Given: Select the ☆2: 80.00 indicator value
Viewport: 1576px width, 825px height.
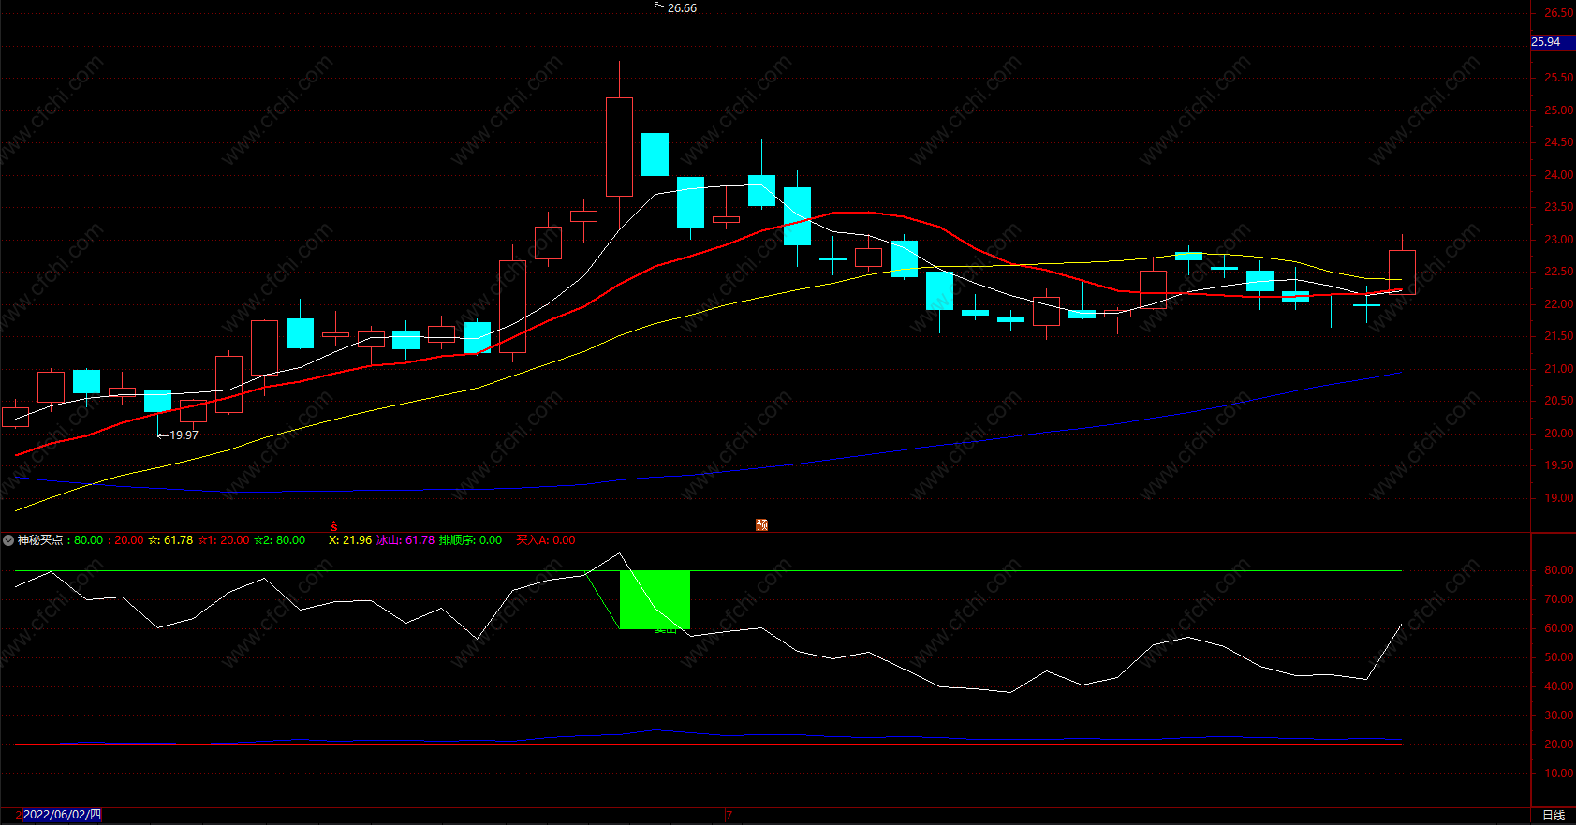Looking at the screenshot, I should (279, 540).
